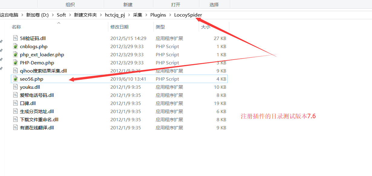
Task: Click the php_ext_loader.php file icon
Action: [x=15, y=54]
